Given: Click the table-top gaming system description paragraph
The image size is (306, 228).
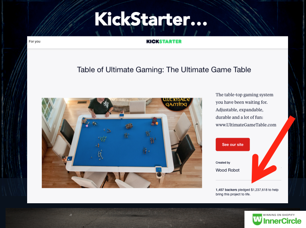Looking at the screenshot, I should (x=246, y=110).
